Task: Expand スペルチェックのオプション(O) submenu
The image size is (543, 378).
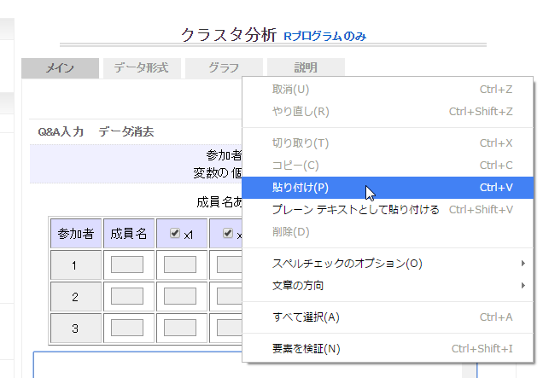Action: 388,264
